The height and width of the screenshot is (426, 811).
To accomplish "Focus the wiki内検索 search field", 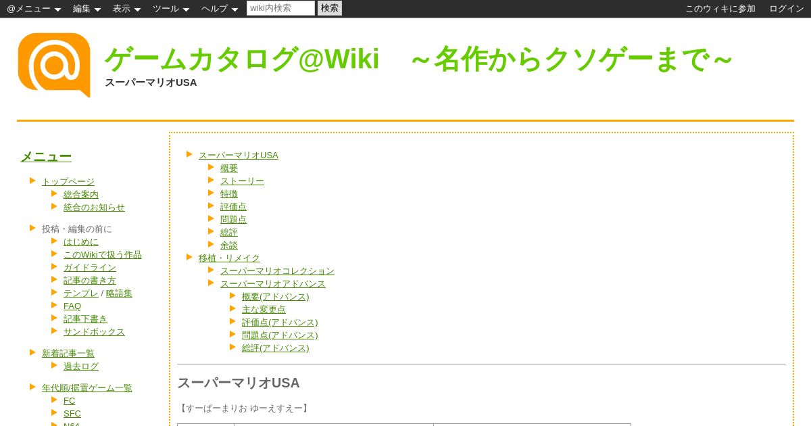I will pos(280,8).
